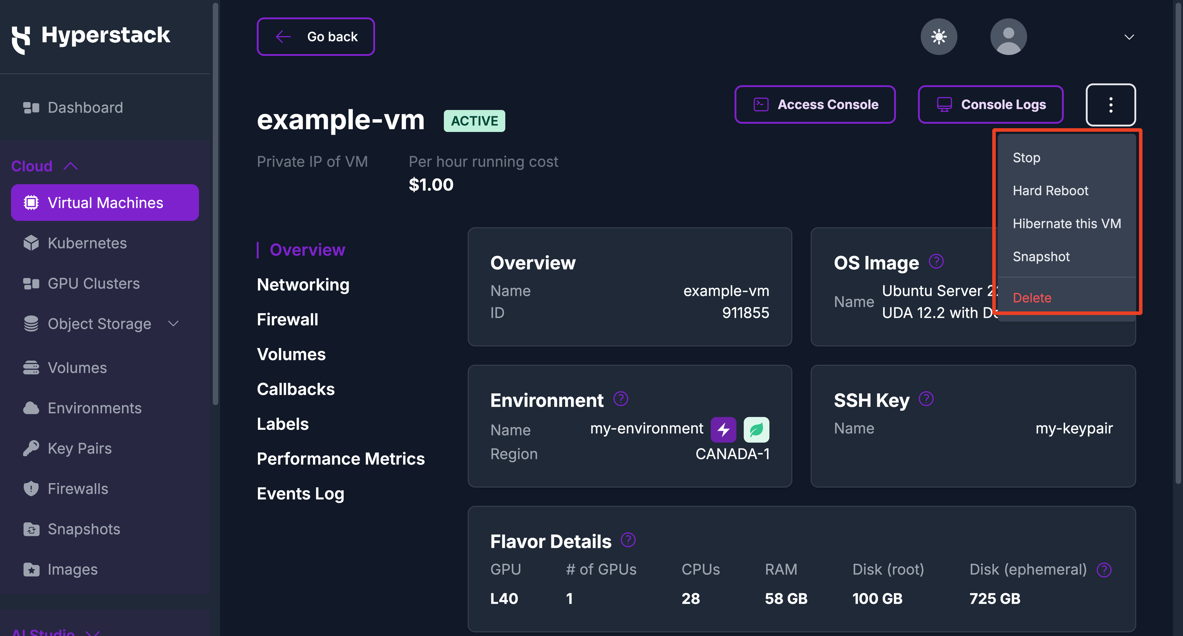Switch to the Volumes tab in VM details
Screen dimensions: 1183x636
(291, 354)
